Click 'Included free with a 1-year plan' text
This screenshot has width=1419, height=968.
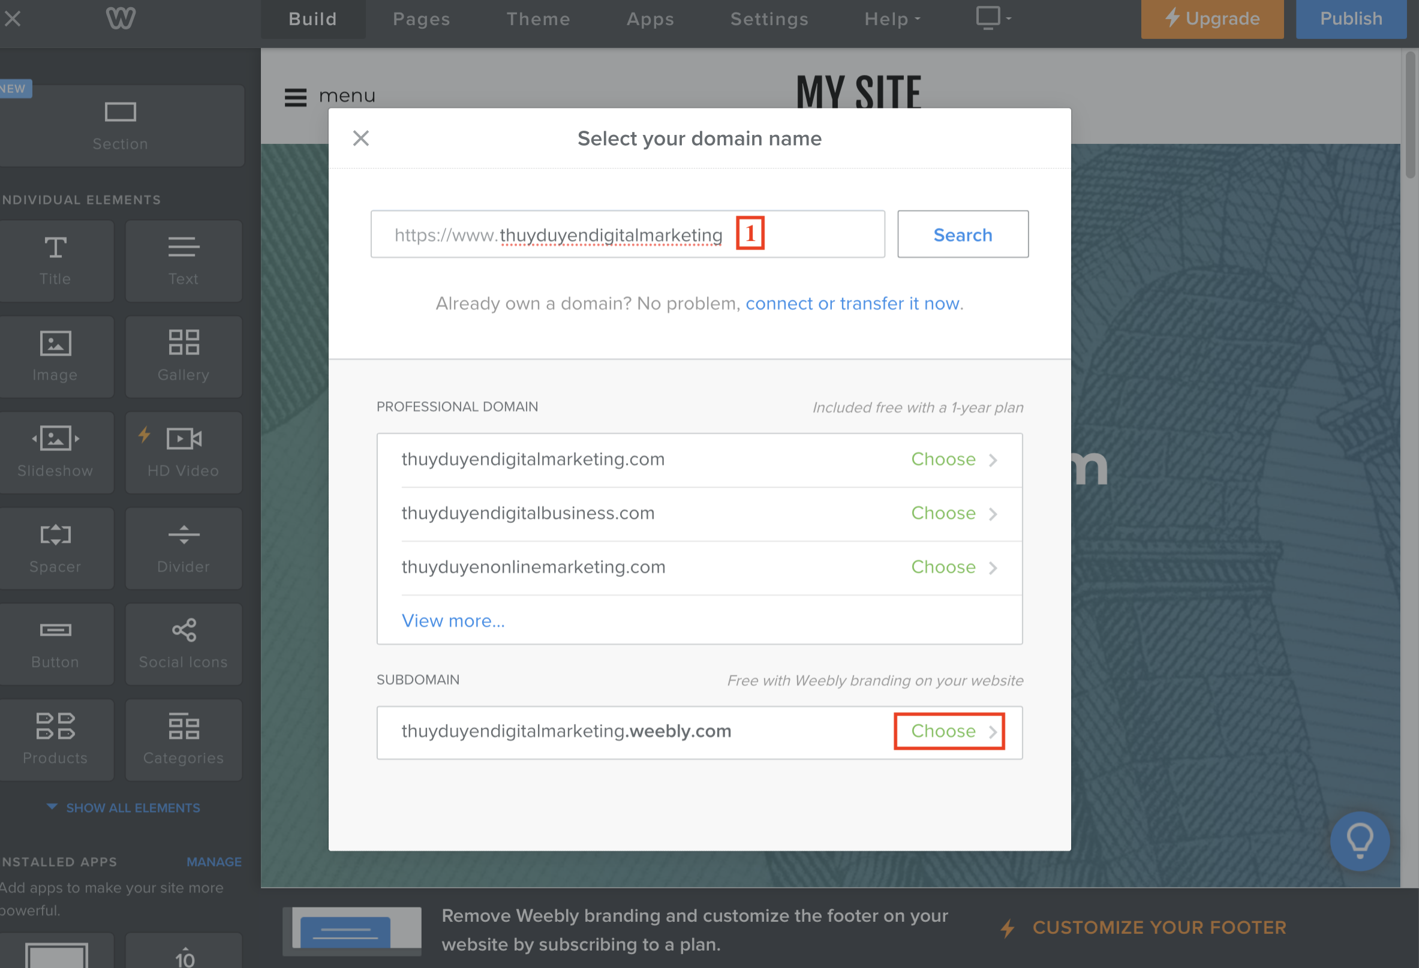pos(918,407)
